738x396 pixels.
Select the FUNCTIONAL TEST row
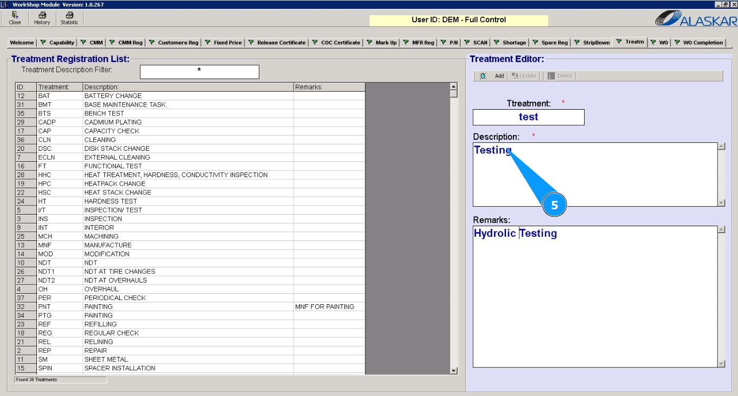pos(190,166)
